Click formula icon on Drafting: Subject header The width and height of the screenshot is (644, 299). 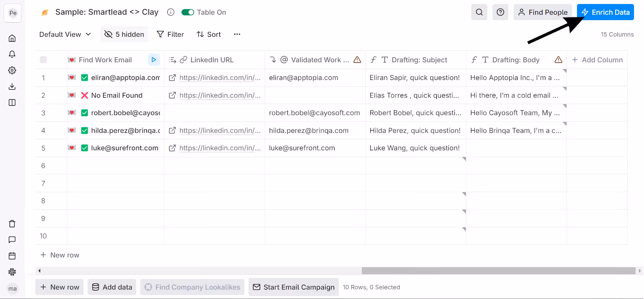pyautogui.click(x=374, y=60)
